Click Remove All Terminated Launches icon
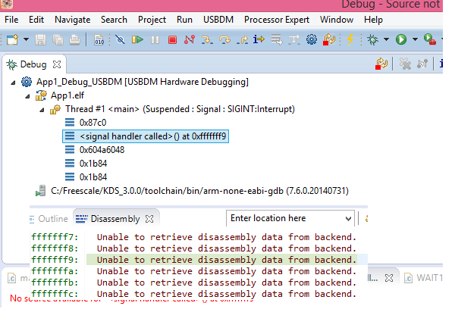The image size is (455, 331). [x=405, y=64]
